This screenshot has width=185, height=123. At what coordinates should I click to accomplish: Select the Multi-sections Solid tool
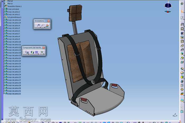pos(182,58)
